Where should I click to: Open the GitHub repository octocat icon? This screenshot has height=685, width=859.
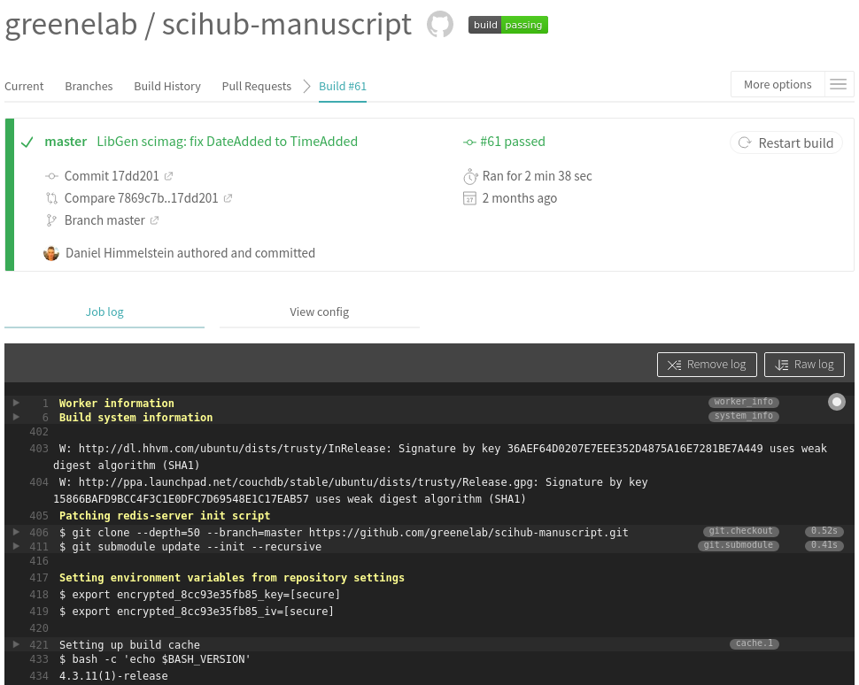tap(440, 25)
